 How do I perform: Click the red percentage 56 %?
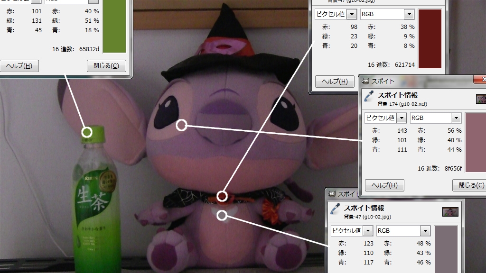[x=454, y=131]
